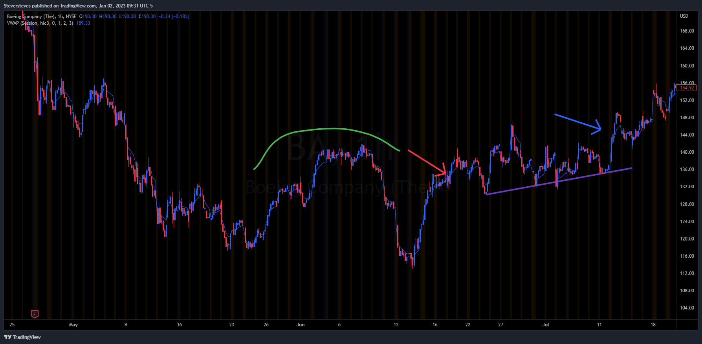The height and width of the screenshot is (344, 702).
Task: Click the 27 date label on time axis
Action: click(501, 325)
